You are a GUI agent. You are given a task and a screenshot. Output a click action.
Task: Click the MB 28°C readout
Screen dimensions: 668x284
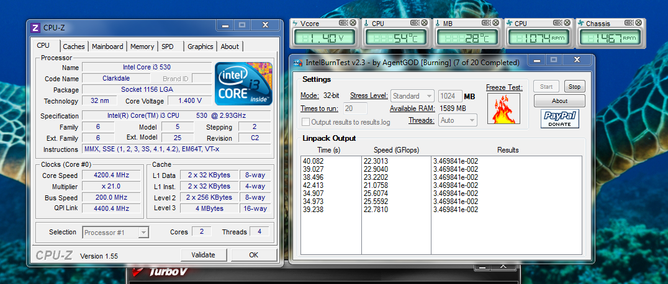point(466,38)
